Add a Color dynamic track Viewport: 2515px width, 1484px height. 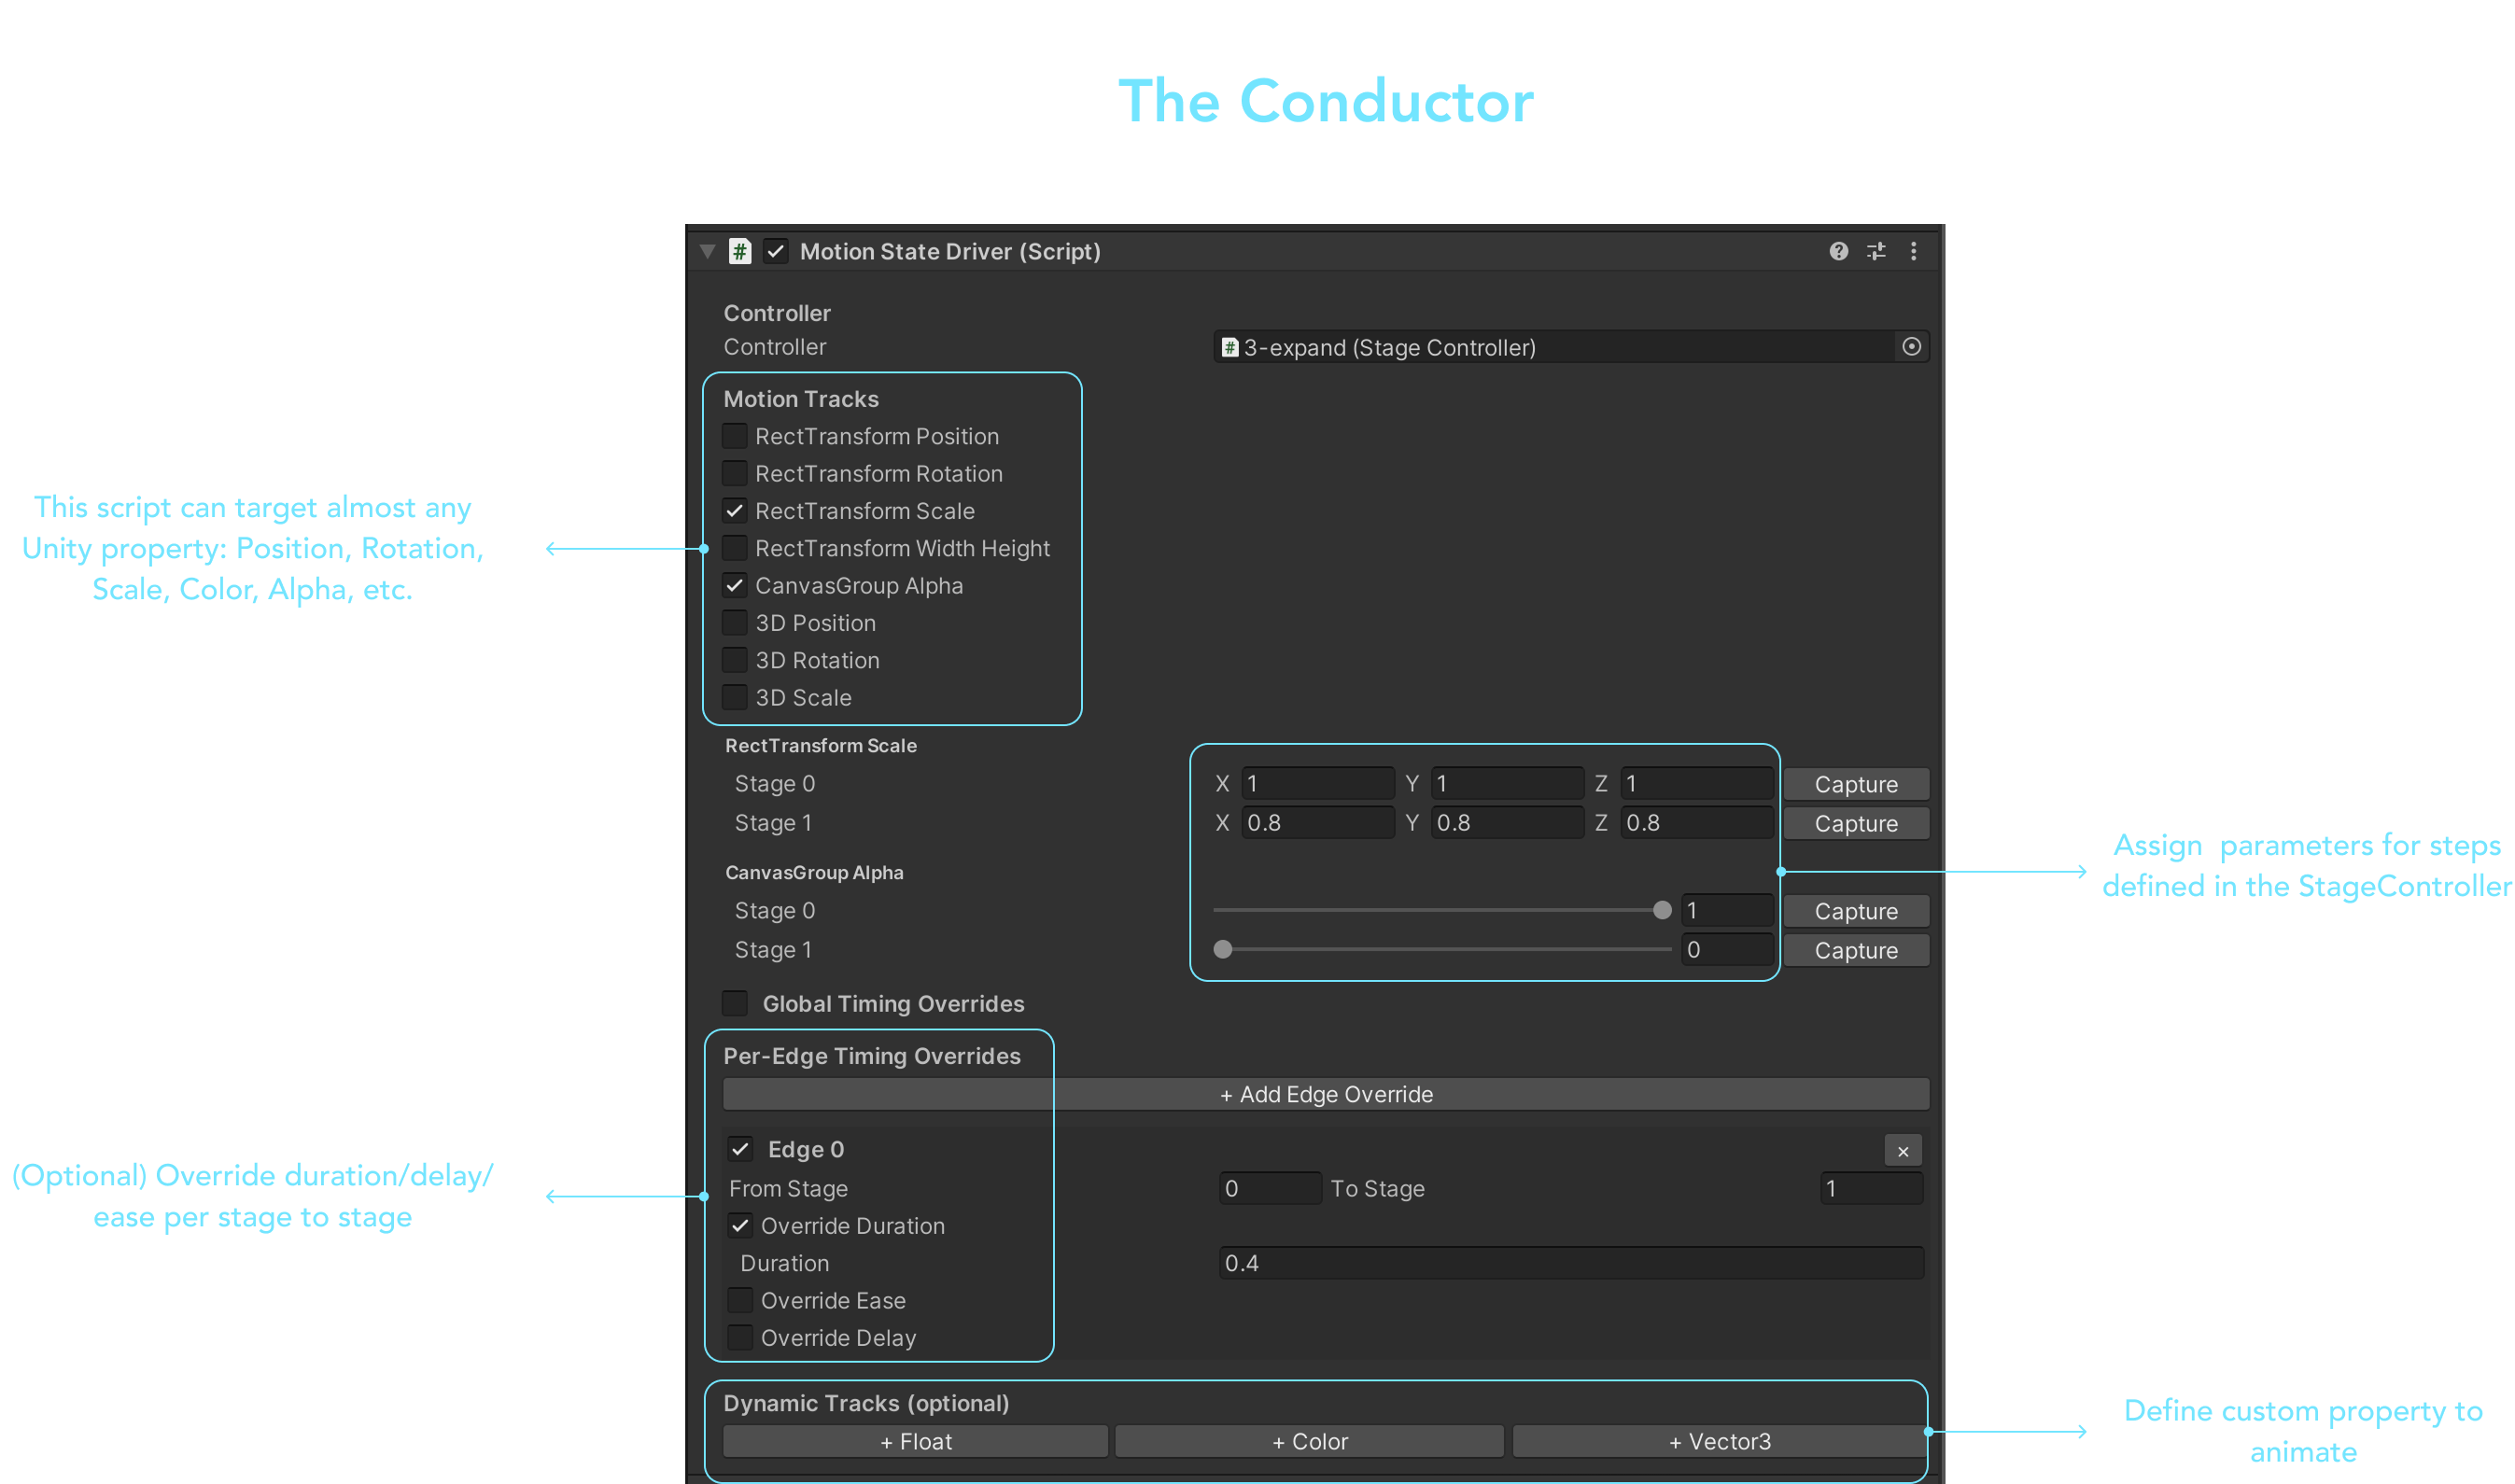tap(1309, 1441)
